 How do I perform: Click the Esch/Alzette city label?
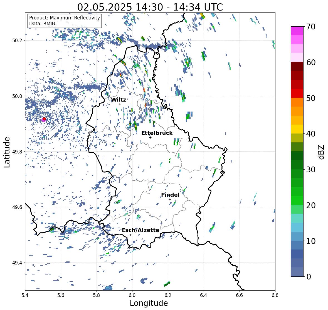tap(140, 230)
